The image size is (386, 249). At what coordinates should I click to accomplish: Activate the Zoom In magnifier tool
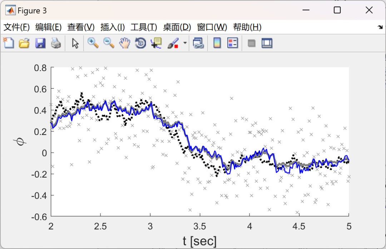pos(93,43)
